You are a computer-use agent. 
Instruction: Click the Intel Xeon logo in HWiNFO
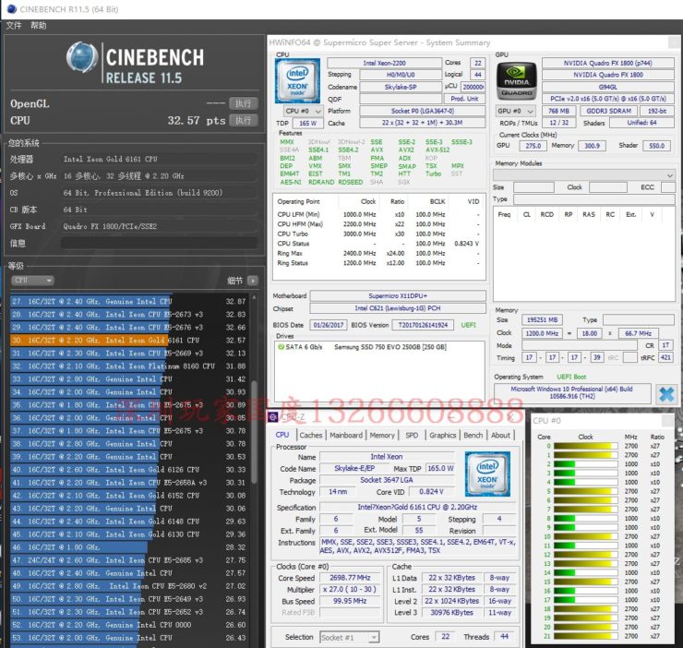coord(297,80)
